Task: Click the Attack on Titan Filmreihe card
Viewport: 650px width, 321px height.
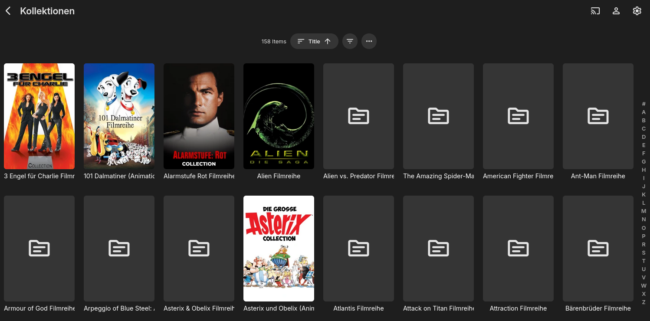Action: (438, 248)
